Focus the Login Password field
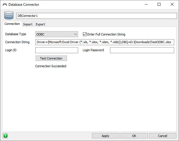 pos(142,50)
